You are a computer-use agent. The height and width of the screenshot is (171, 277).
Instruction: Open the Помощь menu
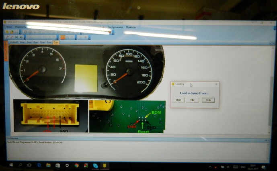click(131, 27)
